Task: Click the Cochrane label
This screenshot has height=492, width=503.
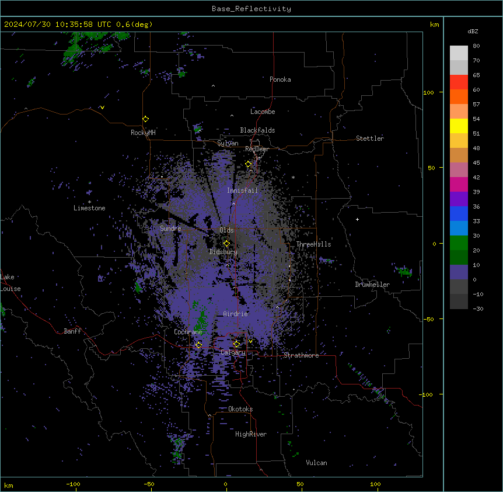Action: tap(188, 332)
